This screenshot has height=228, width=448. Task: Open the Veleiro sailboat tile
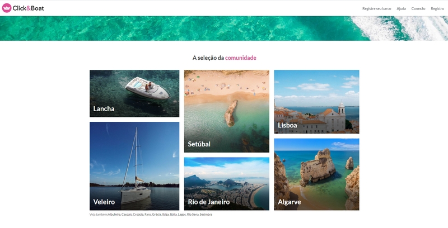134,166
